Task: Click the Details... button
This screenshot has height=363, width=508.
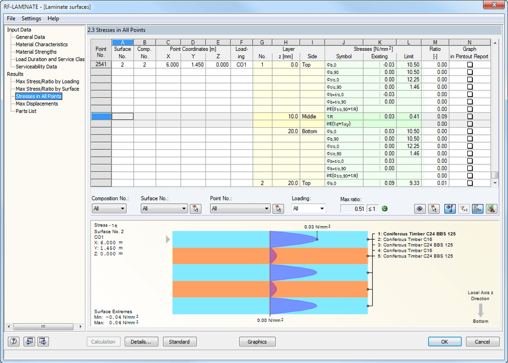Action: [x=141, y=341]
